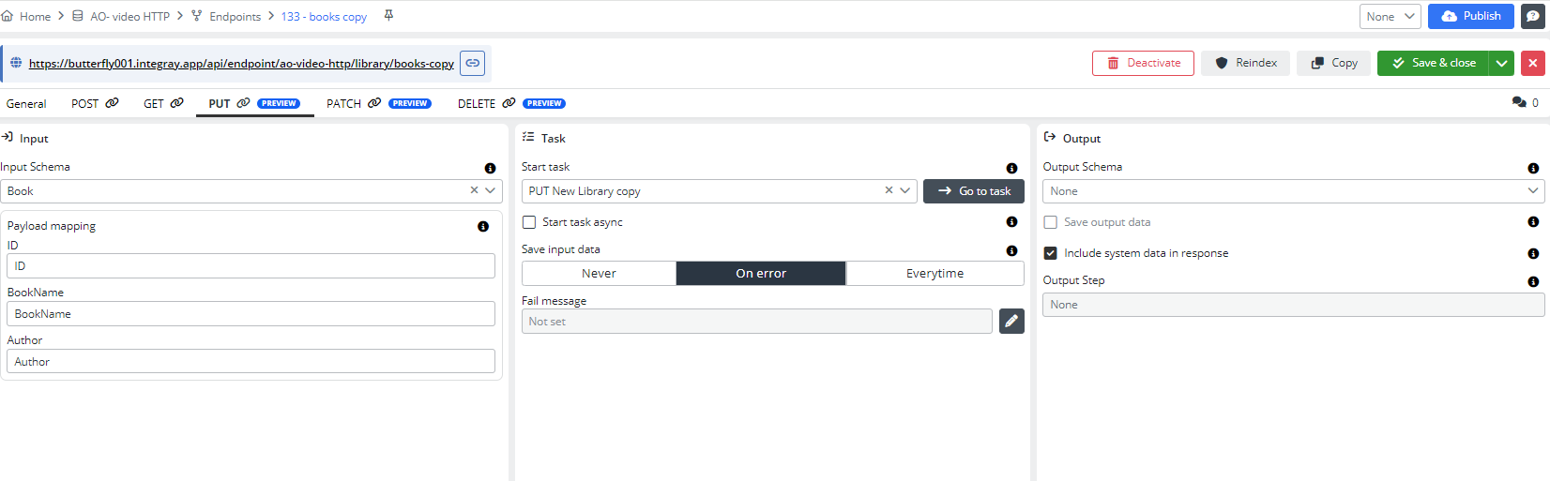Image resolution: width=1550 pixels, height=481 pixels.
Task: Clear the Book input schema selection
Action: click(474, 190)
